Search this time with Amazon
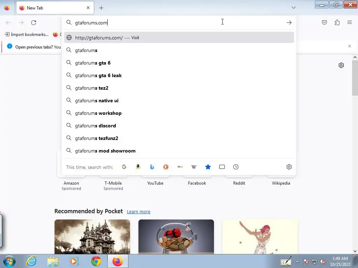The width and height of the screenshot is (358, 268). point(138,167)
